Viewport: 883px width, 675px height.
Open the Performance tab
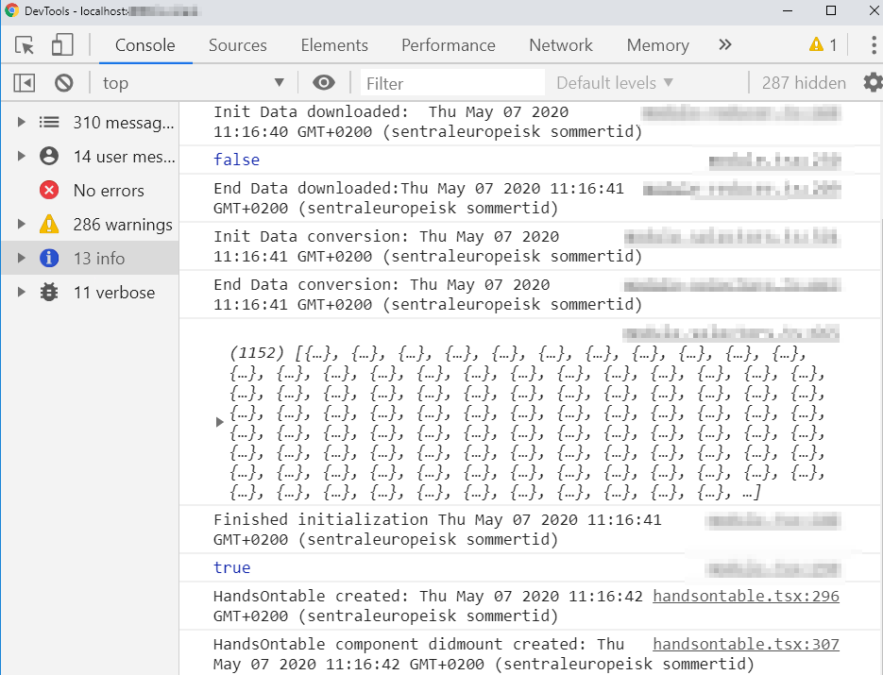(x=449, y=45)
